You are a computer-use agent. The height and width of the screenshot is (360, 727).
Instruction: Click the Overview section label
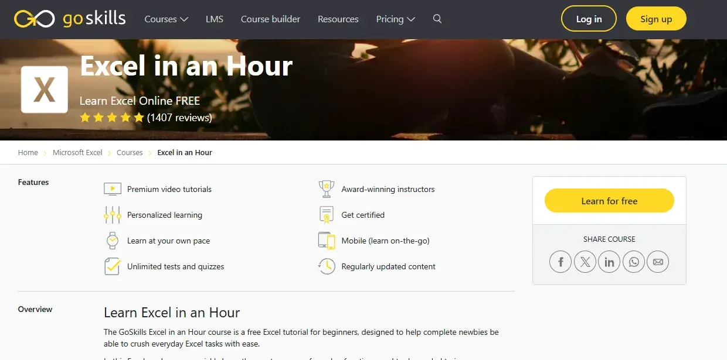(x=35, y=309)
